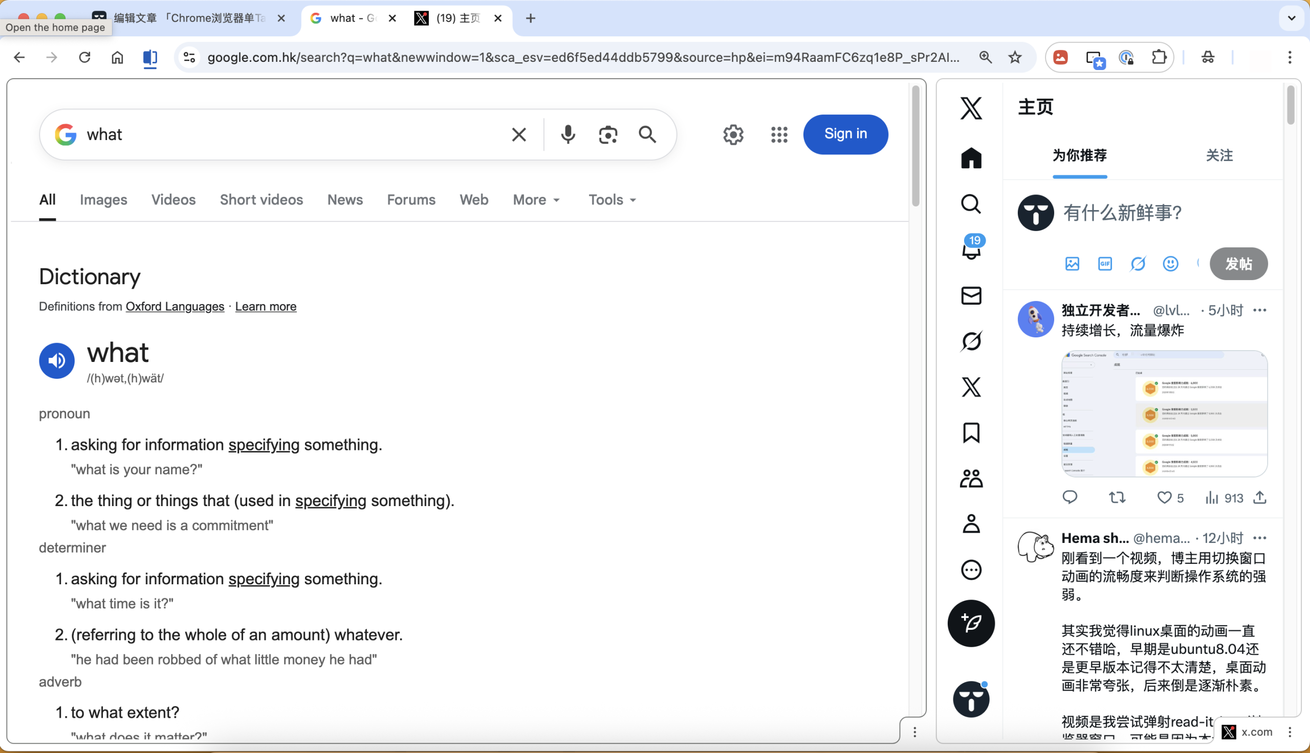Switch to the 关注 tab on X
This screenshot has width=1310, height=753.
1219,155
